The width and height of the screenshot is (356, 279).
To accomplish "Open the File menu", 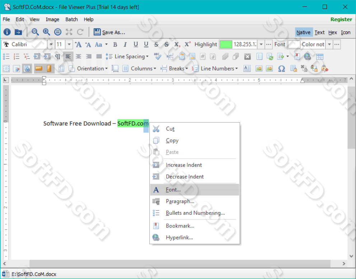I will pos(6,19).
